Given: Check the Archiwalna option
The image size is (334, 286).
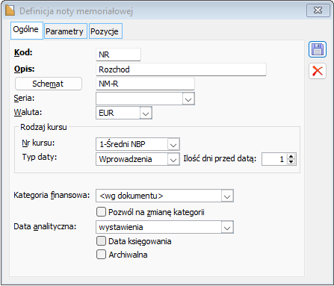Looking at the screenshot, I should point(101,255).
